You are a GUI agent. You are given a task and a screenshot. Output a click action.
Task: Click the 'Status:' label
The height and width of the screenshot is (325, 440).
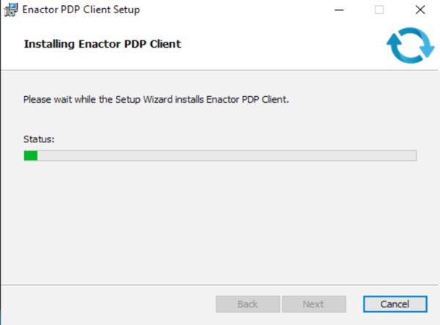39,139
